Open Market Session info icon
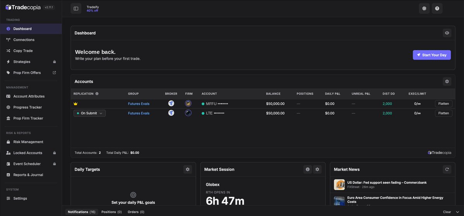 [307, 169]
